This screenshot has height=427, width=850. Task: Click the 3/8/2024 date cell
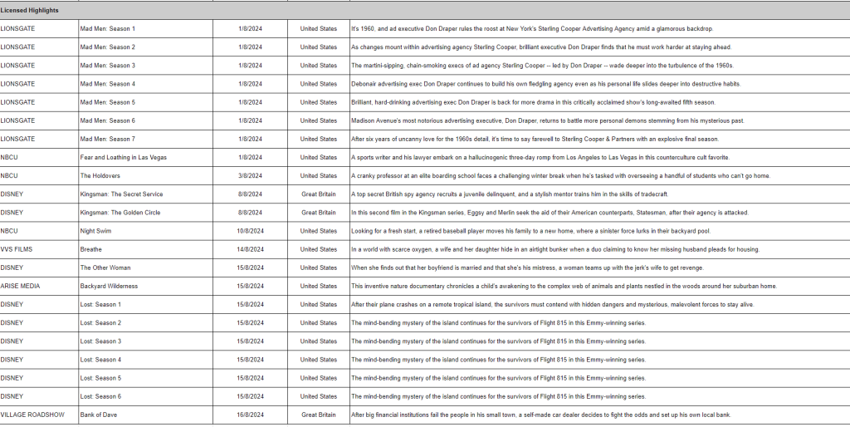250,176
